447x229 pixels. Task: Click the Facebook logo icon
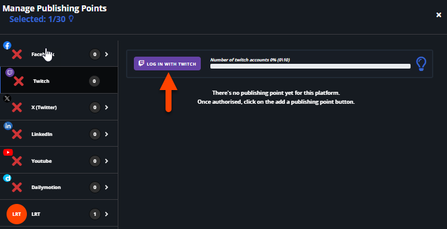pyautogui.click(x=7, y=45)
